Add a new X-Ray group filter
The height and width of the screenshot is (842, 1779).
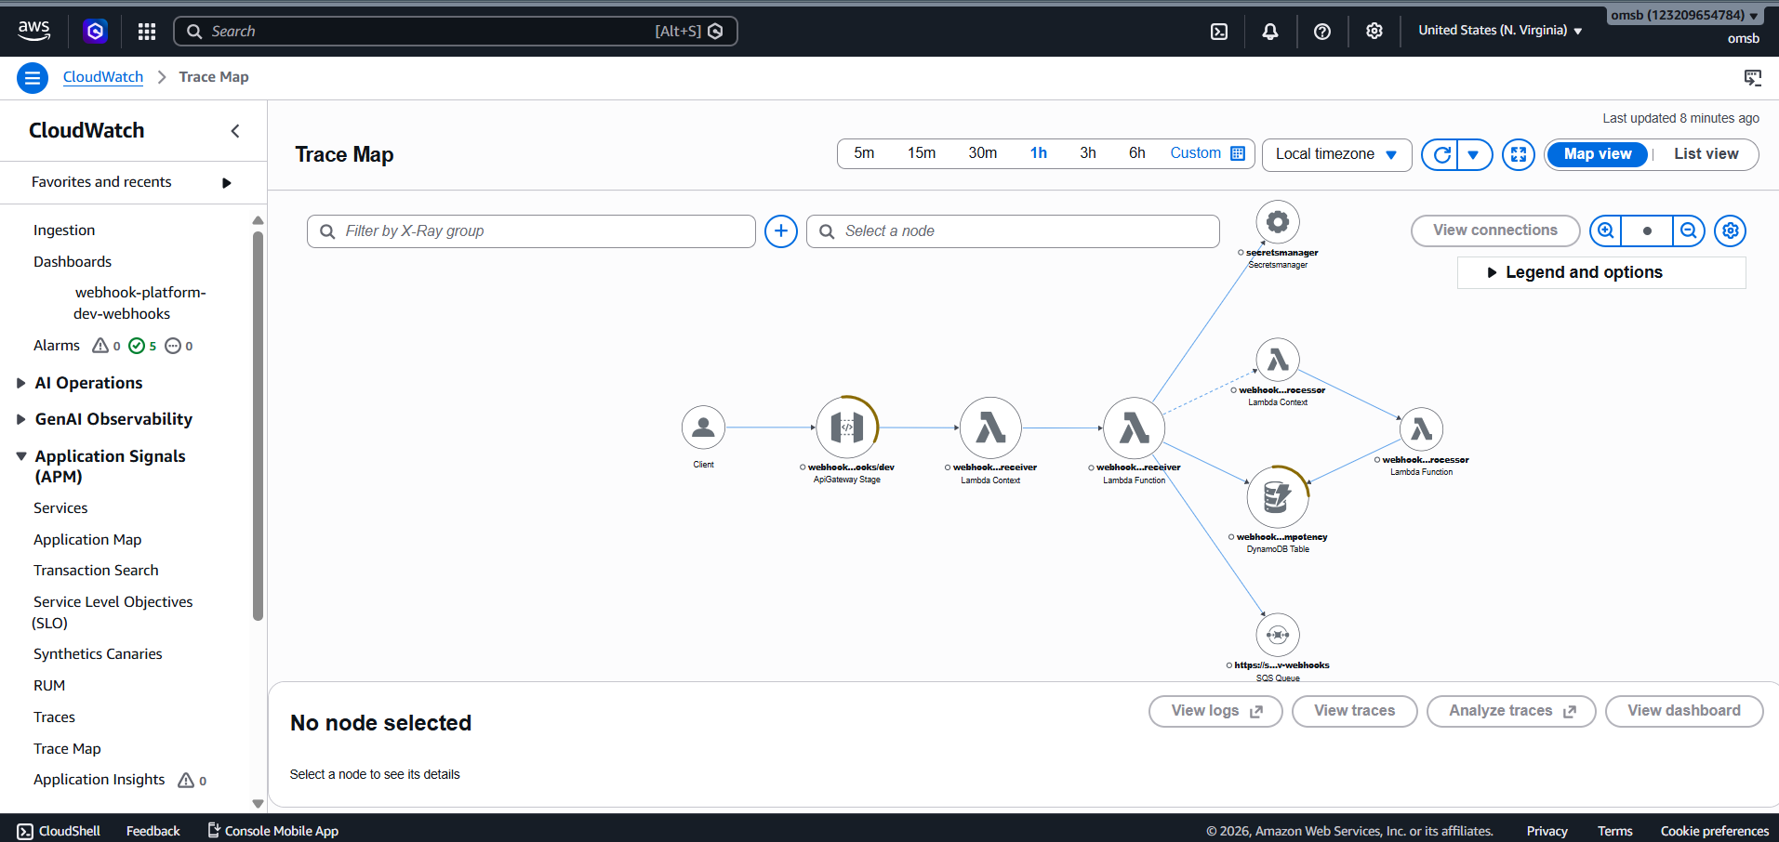[x=781, y=231]
